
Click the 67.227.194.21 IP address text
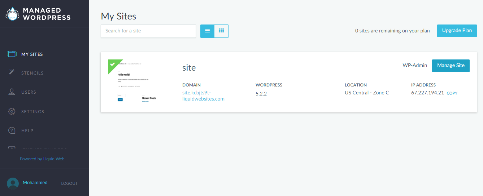click(427, 93)
